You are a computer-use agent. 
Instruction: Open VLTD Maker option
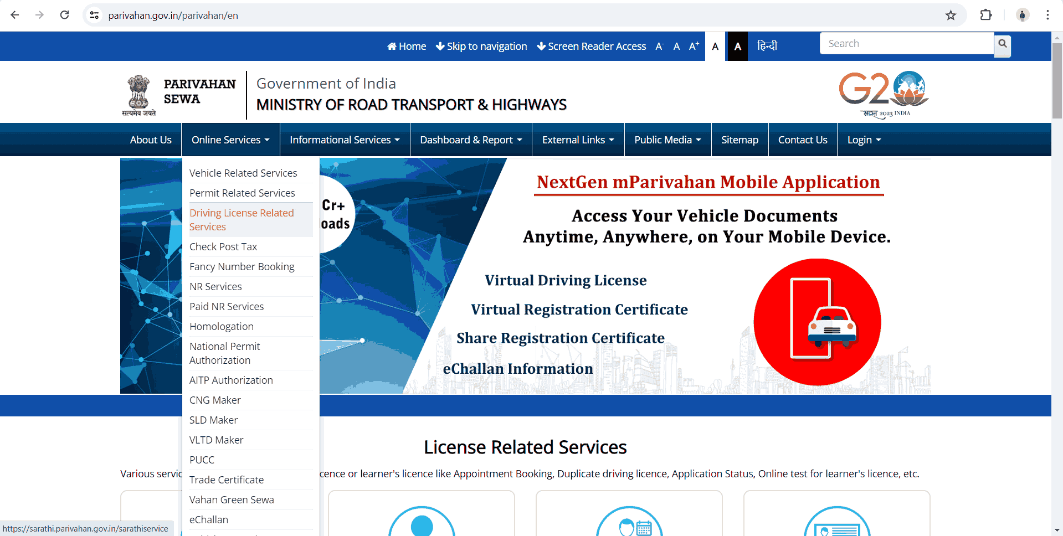coord(250,440)
